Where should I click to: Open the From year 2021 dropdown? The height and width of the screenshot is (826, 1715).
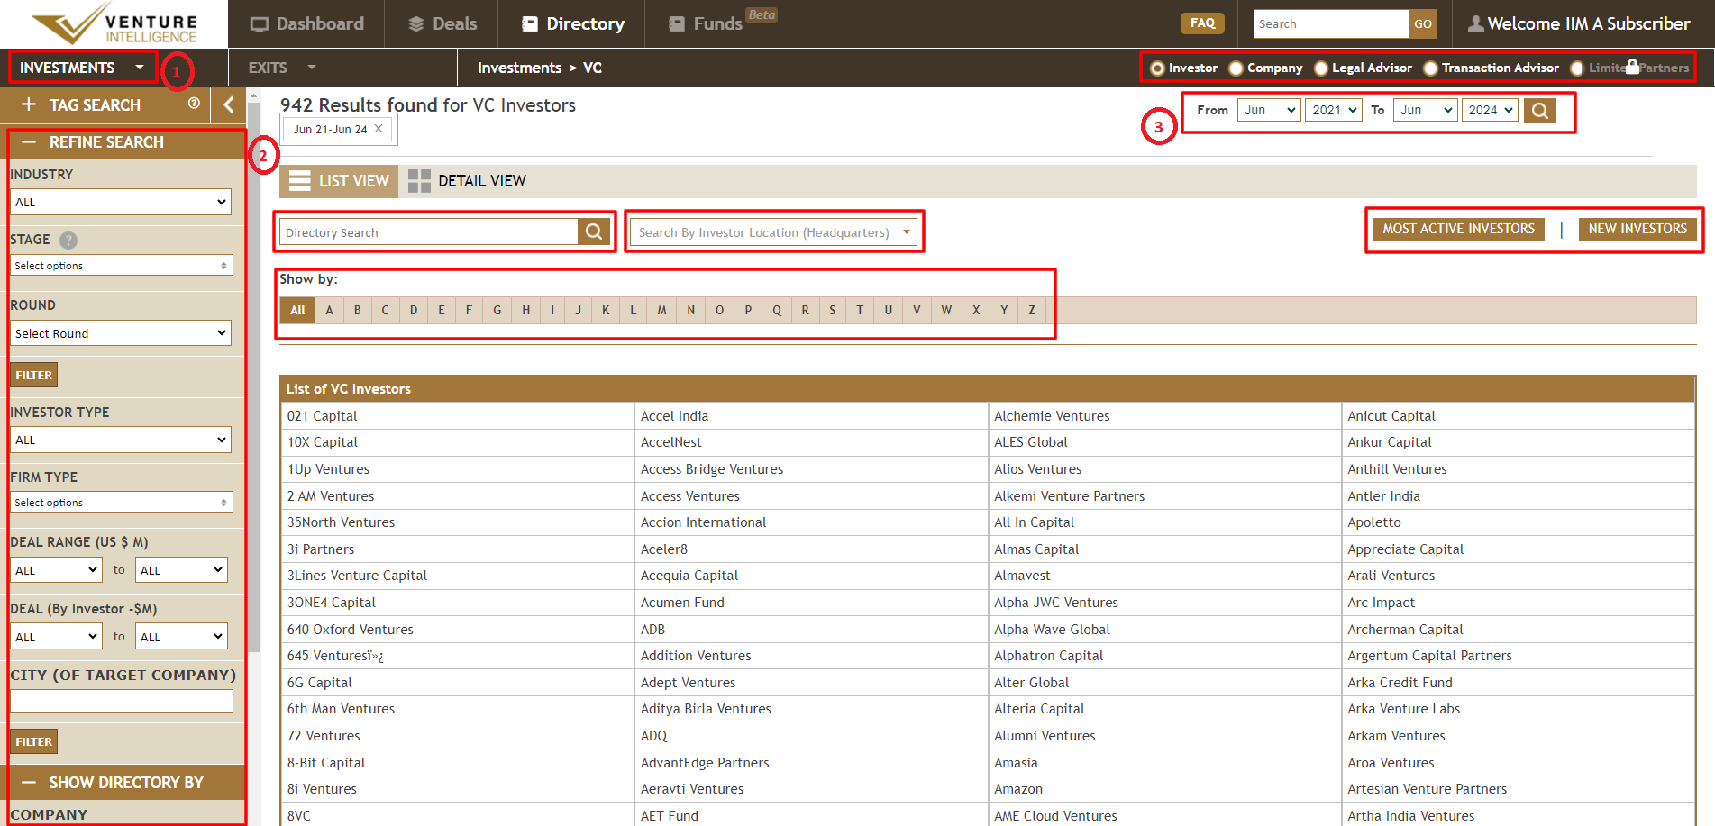(1333, 110)
